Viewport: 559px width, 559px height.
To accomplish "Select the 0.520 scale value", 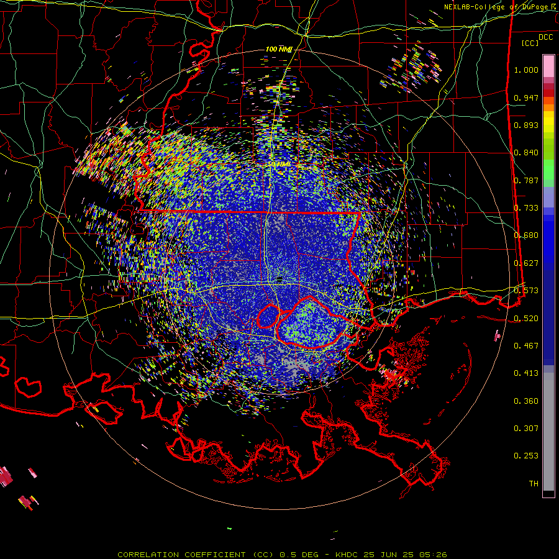I will (526, 319).
